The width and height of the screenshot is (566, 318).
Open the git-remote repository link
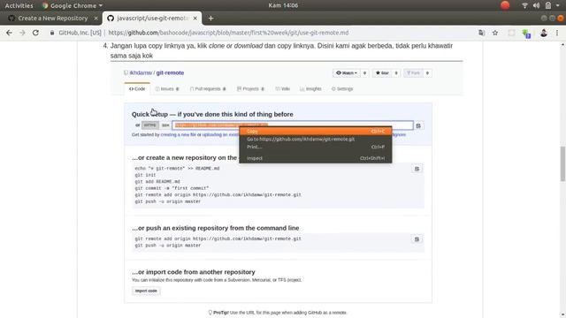coord(170,72)
